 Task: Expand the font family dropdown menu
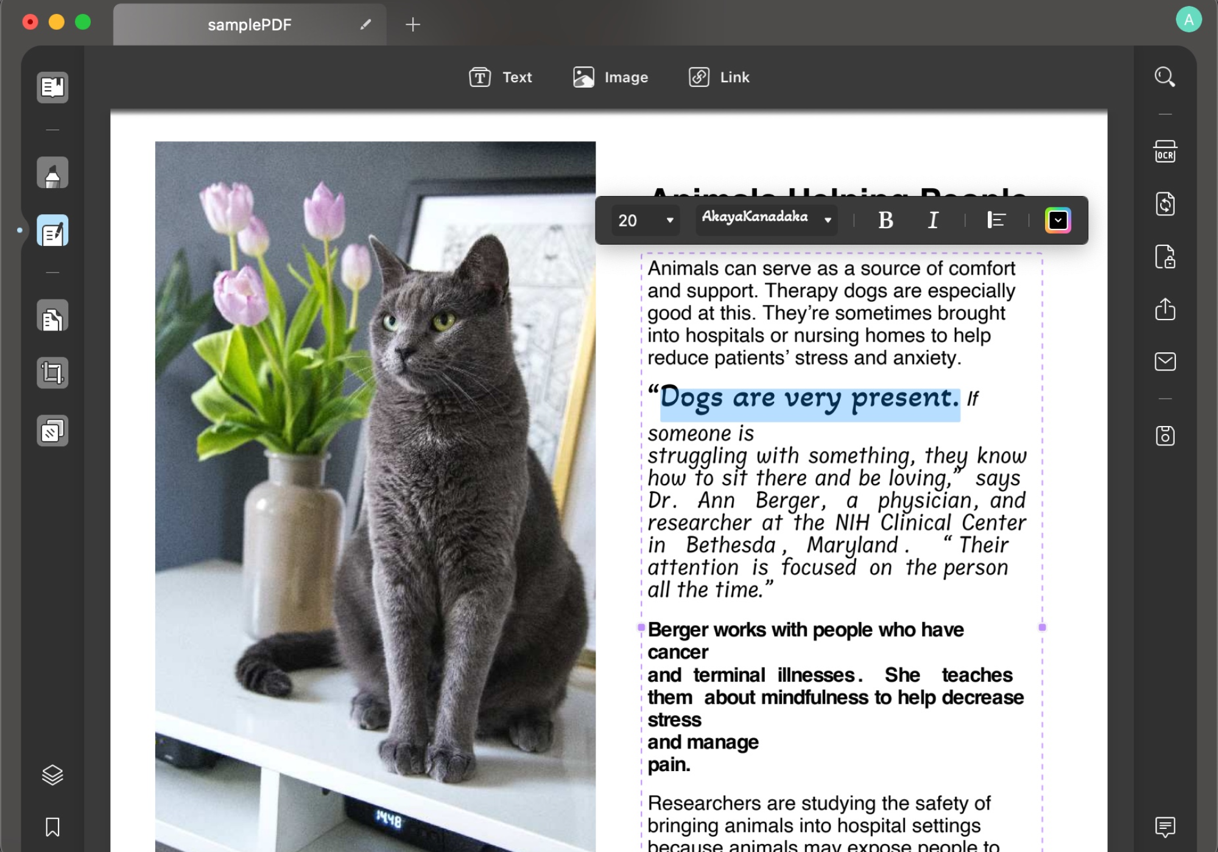(826, 219)
